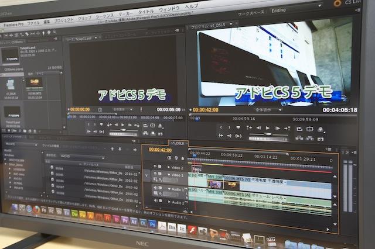375x249 pixels.
Task: Select the Telop clip on Video 2
Action: click(197, 169)
